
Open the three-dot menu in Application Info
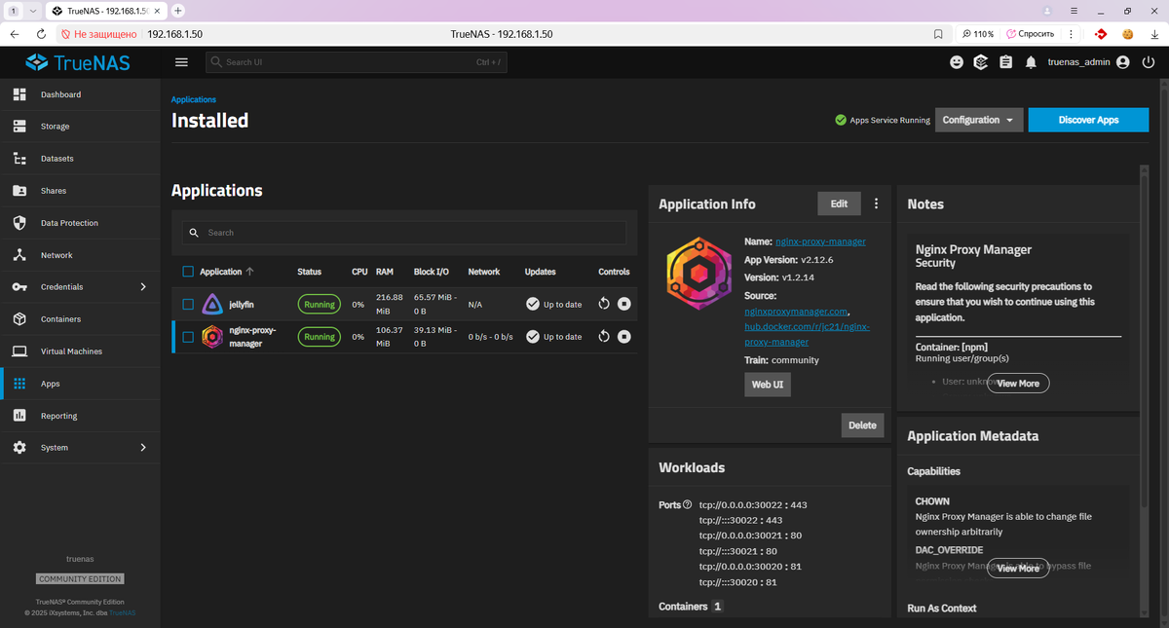pyautogui.click(x=876, y=203)
